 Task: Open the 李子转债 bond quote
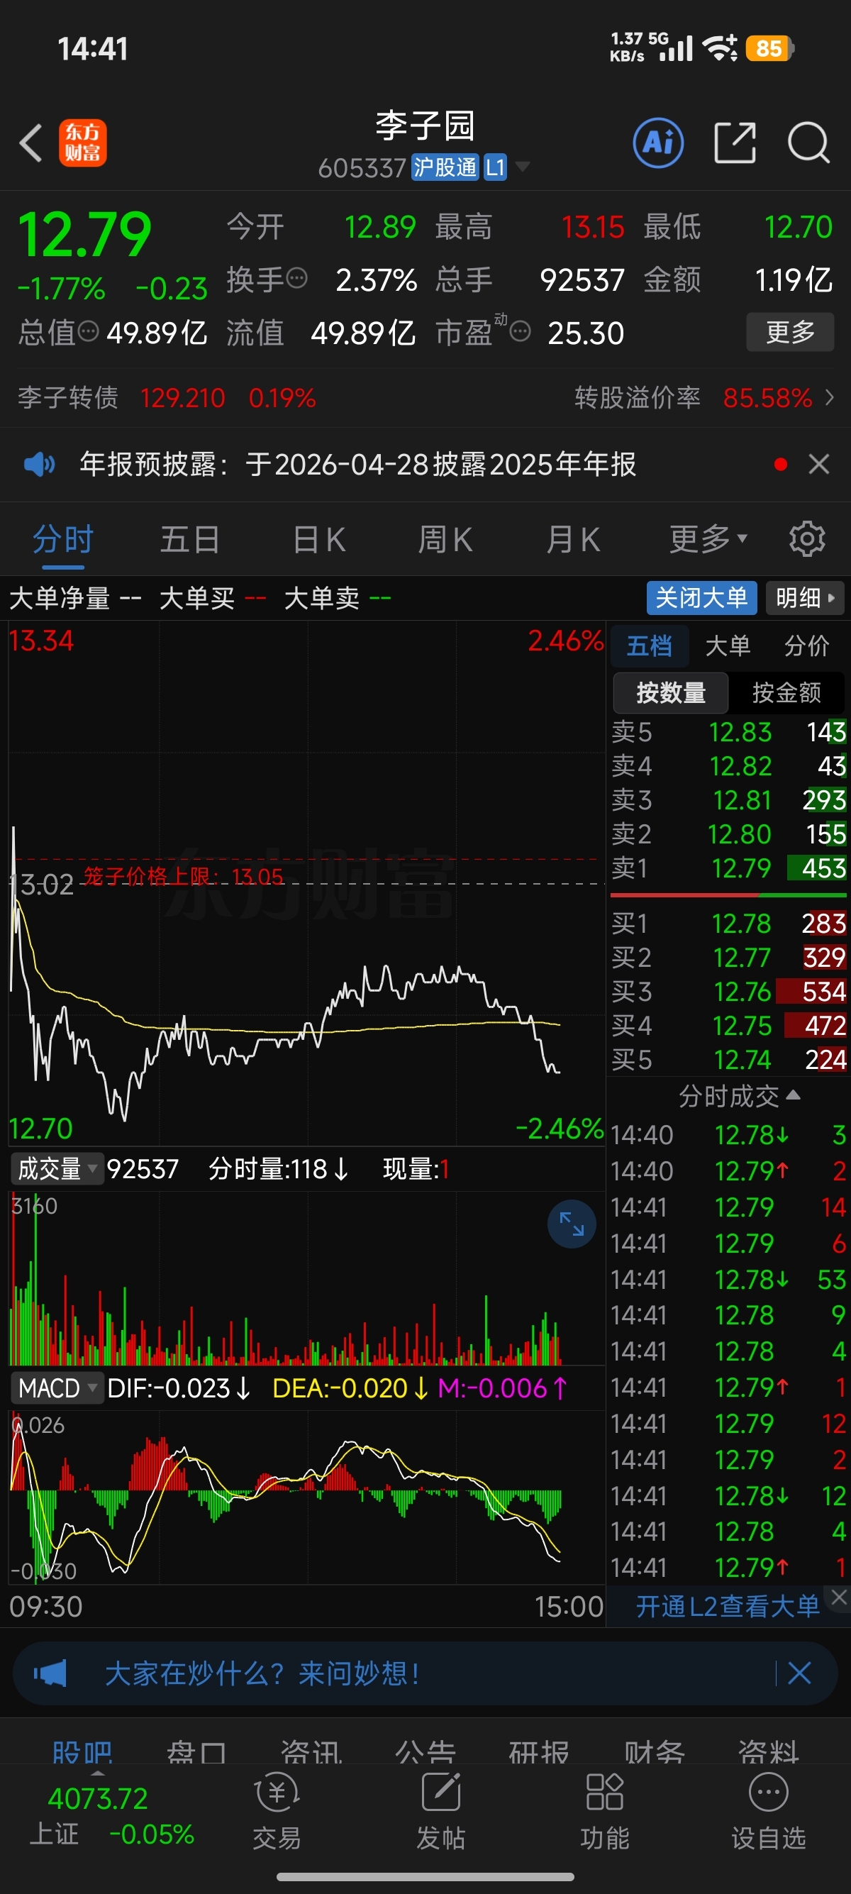[167, 398]
